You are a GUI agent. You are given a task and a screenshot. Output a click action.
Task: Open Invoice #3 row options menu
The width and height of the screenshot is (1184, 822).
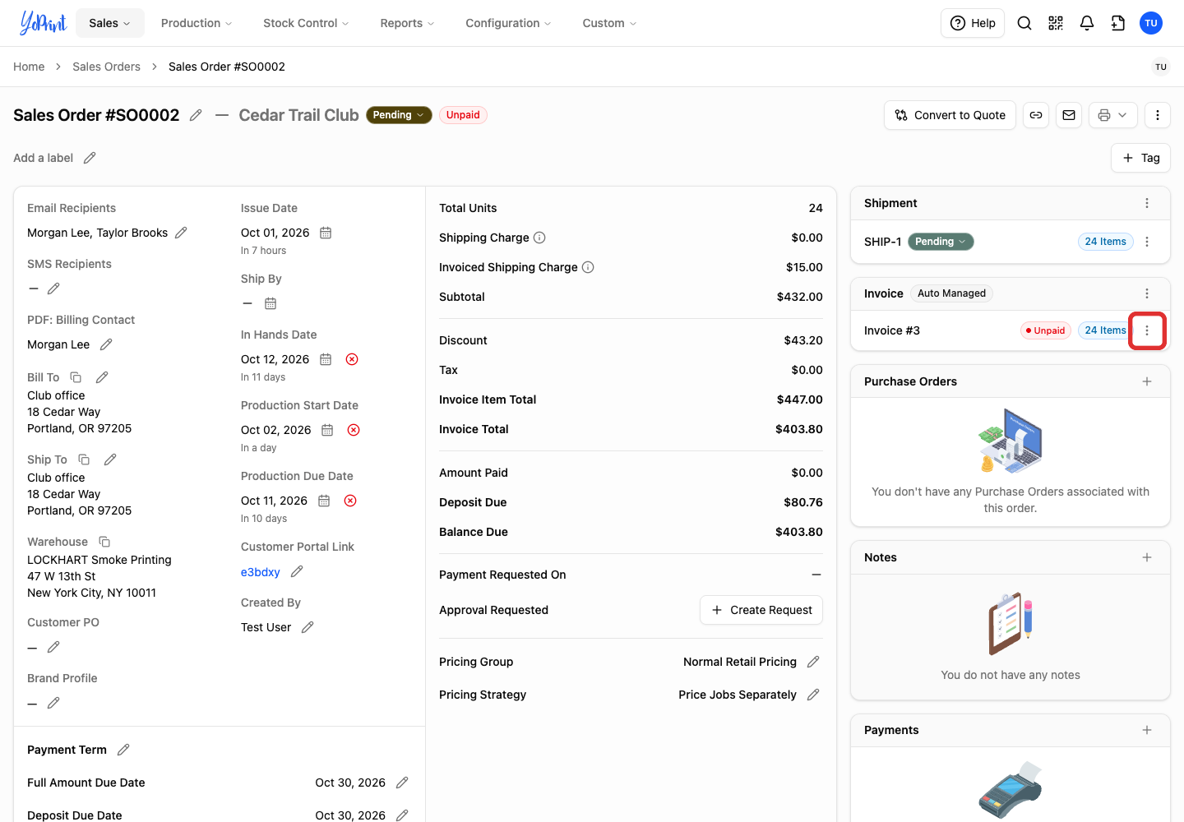1147,330
